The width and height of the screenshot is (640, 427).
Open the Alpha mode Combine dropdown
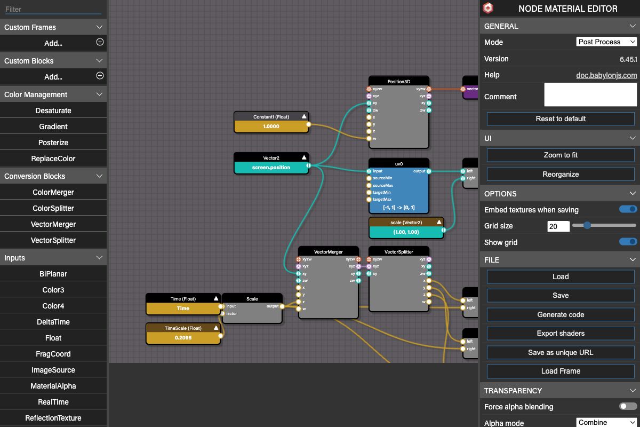(x=607, y=422)
